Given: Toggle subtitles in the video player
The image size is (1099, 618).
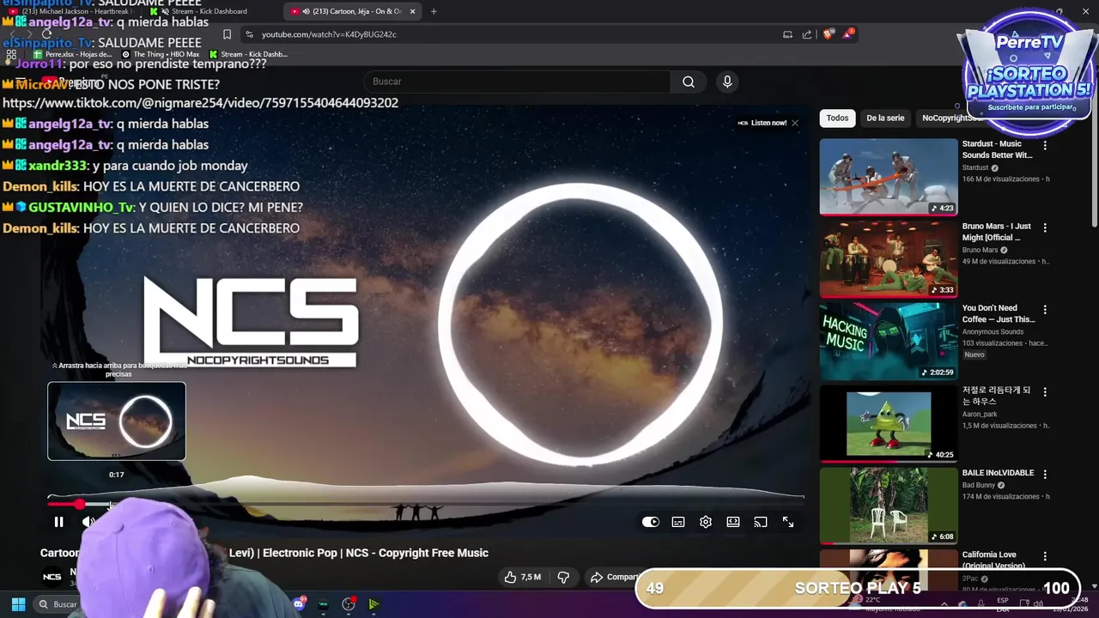Looking at the screenshot, I should [678, 522].
